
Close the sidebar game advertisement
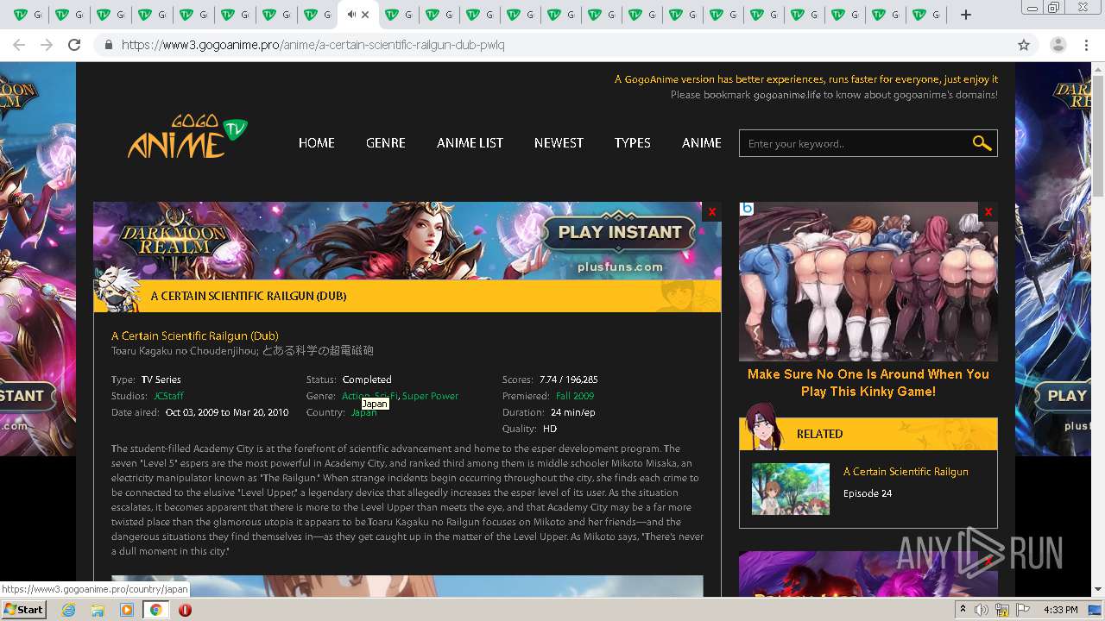pos(988,211)
